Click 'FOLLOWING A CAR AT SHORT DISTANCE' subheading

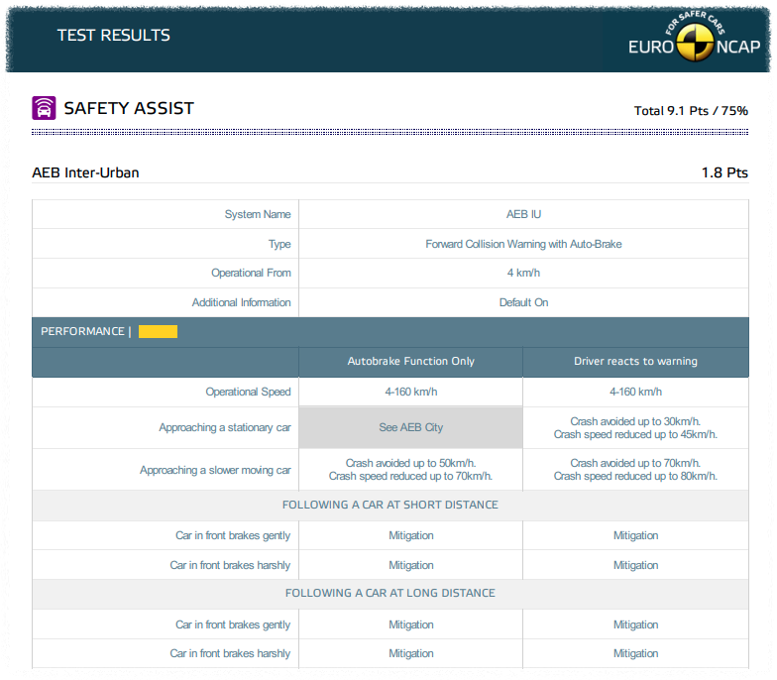(390, 505)
